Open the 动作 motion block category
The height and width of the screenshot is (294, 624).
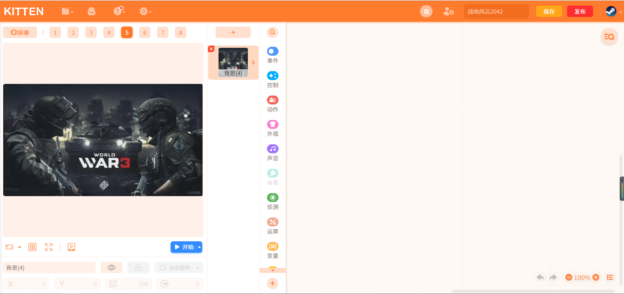click(x=273, y=104)
